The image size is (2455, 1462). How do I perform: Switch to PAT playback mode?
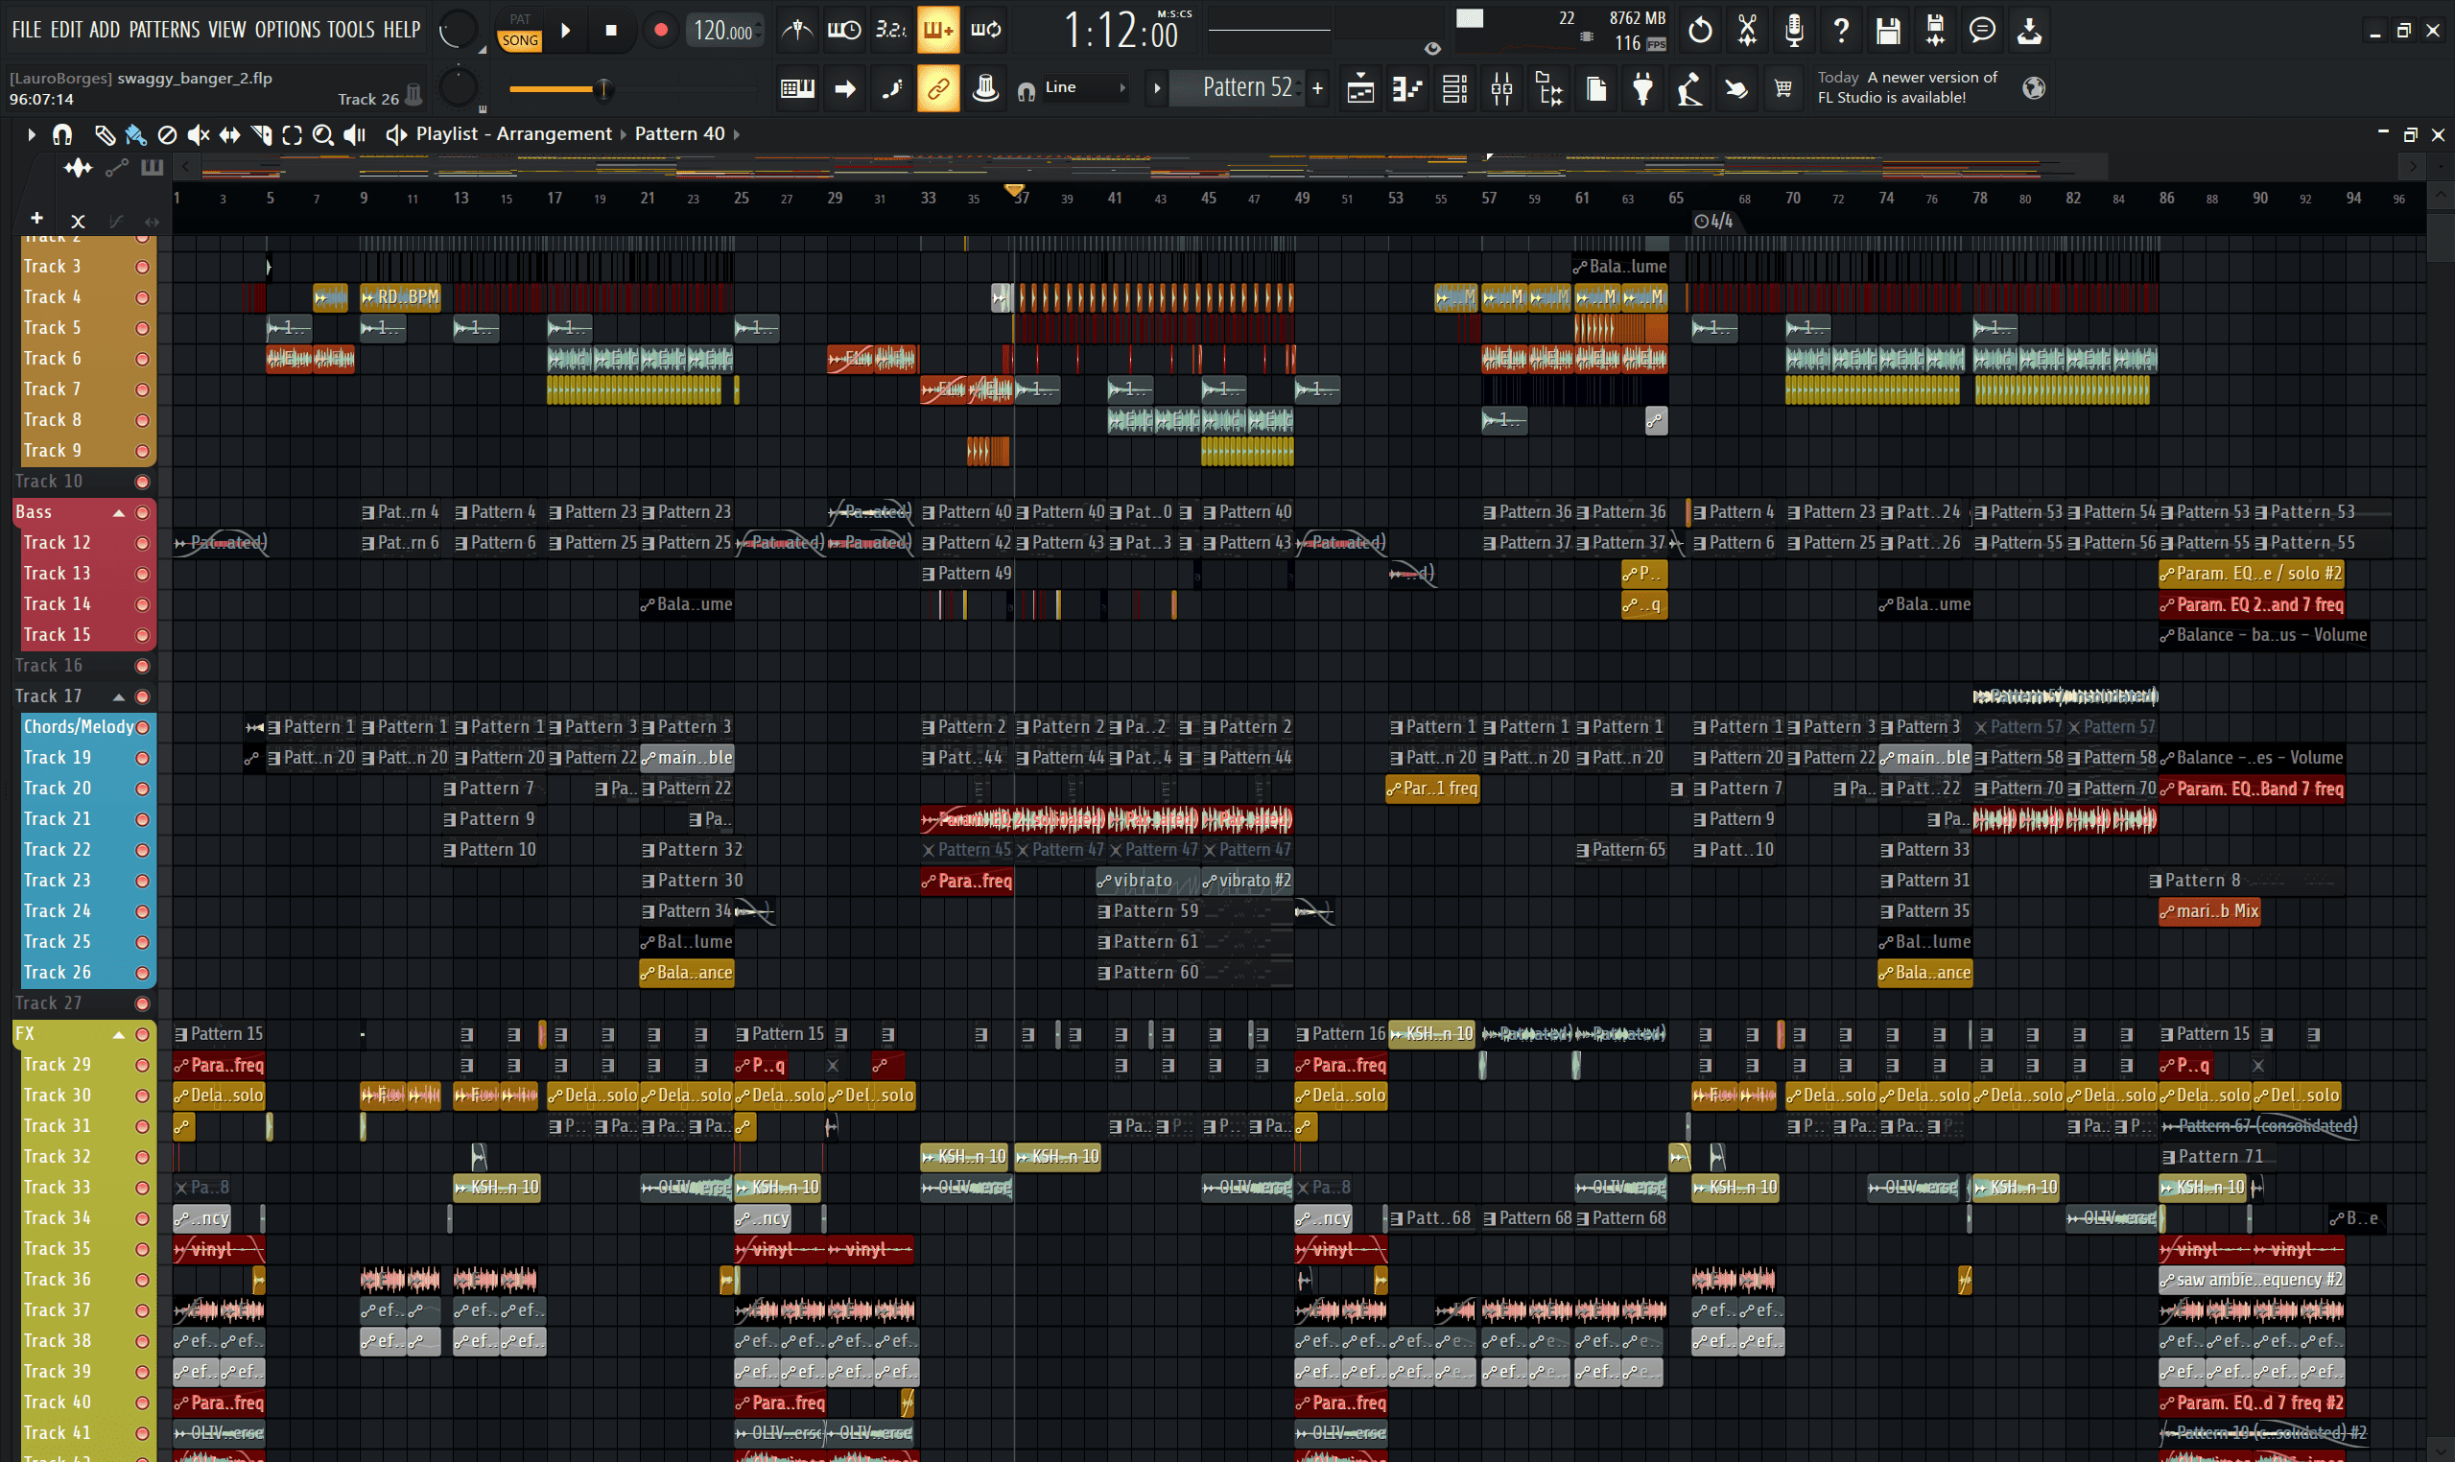tap(519, 19)
